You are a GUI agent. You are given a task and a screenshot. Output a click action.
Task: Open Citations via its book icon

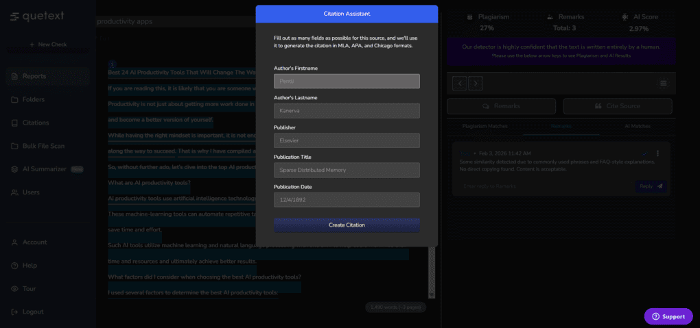coord(14,123)
